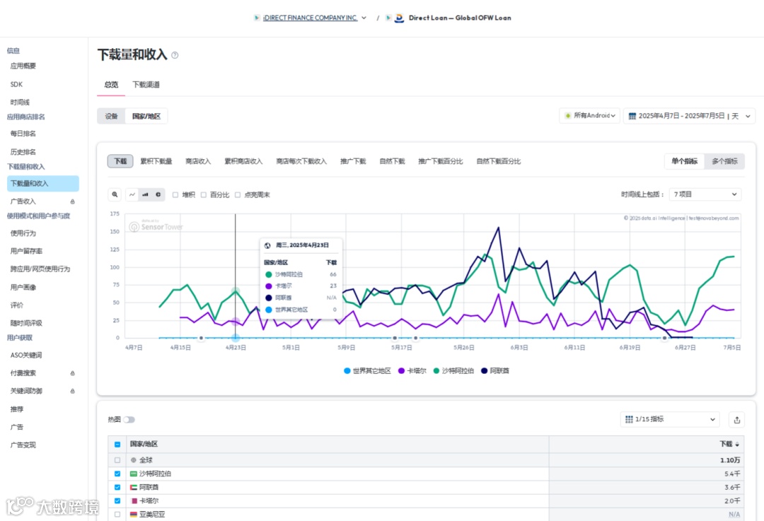
Task: Open the 所有Android platform dropdown
Action: 589,116
